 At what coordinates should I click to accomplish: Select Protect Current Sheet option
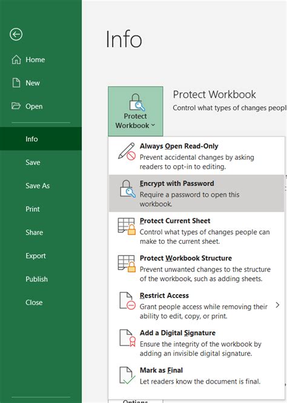coord(196,231)
